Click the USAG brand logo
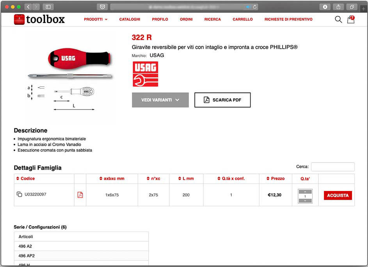 pos(146,74)
